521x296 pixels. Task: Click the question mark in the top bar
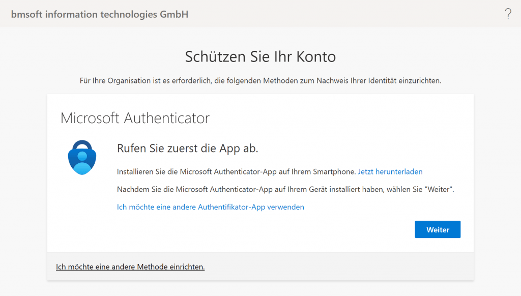pos(508,14)
